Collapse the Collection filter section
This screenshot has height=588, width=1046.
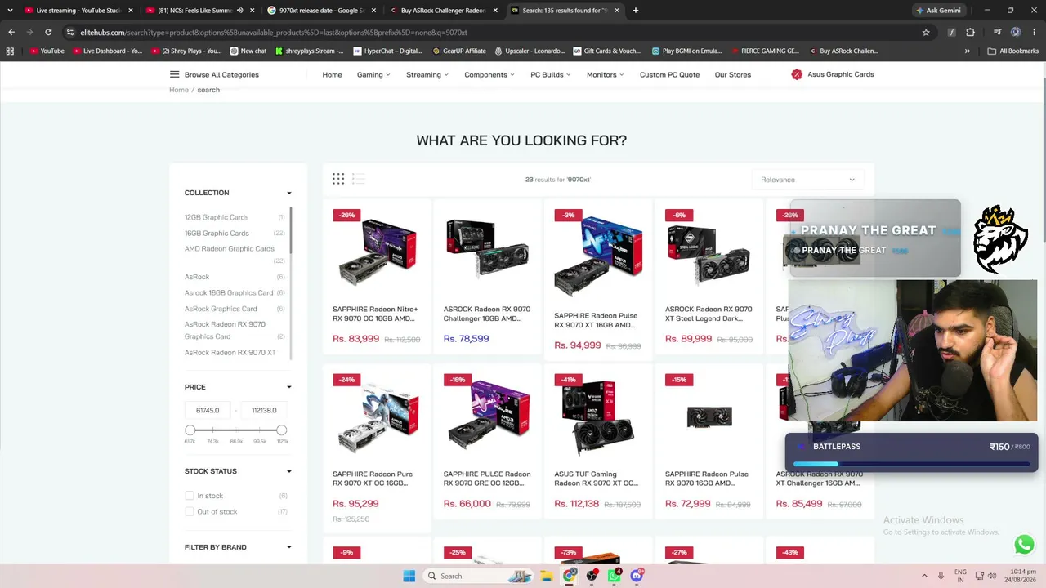pyautogui.click(x=288, y=193)
